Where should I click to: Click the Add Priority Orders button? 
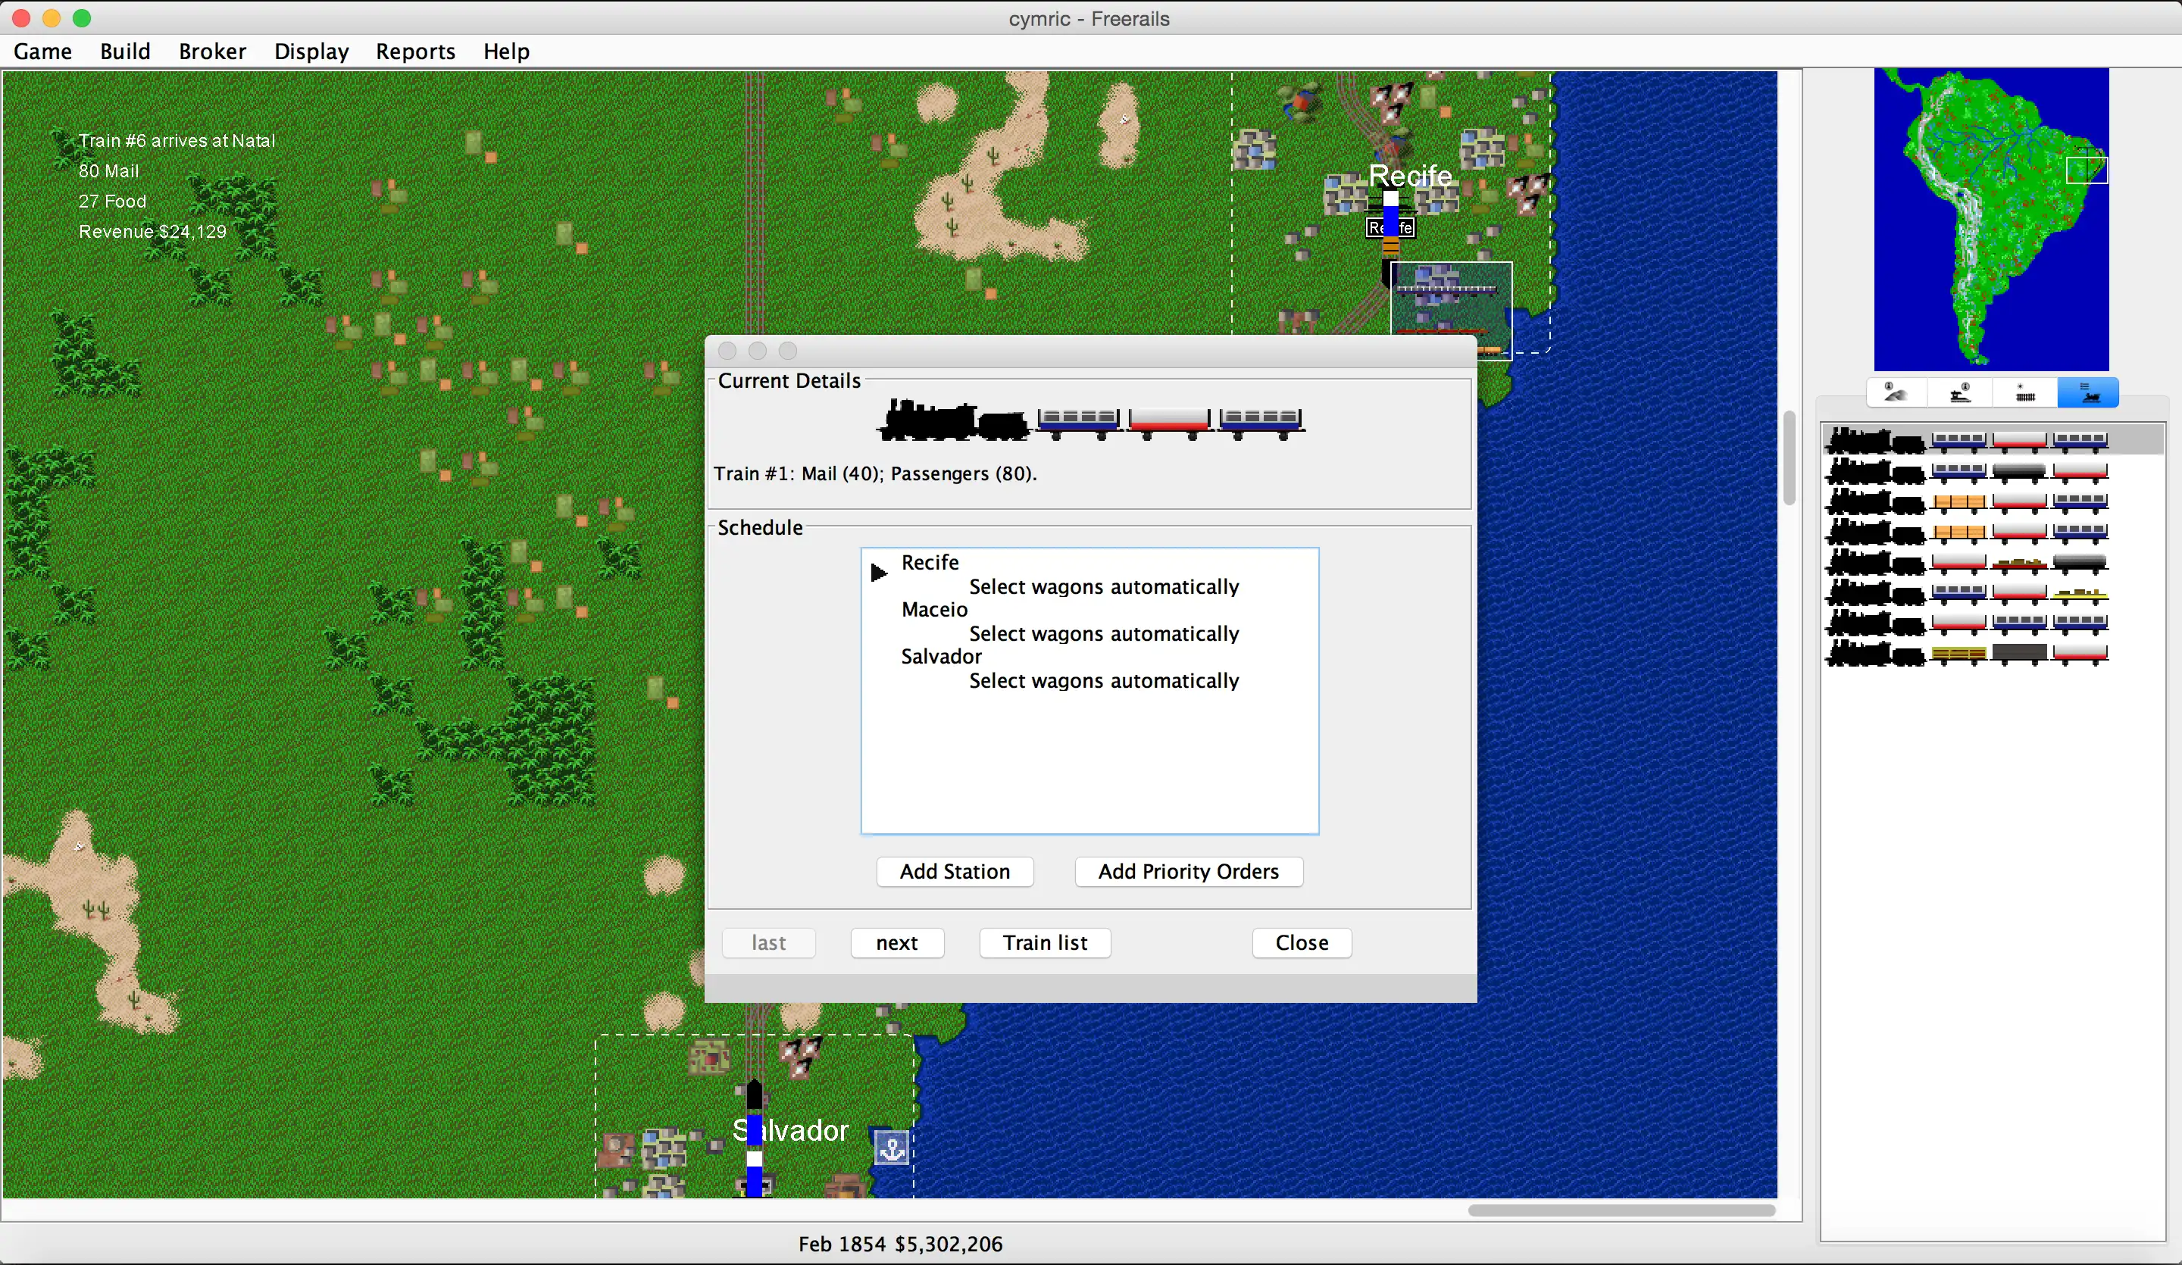pyautogui.click(x=1188, y=870)
